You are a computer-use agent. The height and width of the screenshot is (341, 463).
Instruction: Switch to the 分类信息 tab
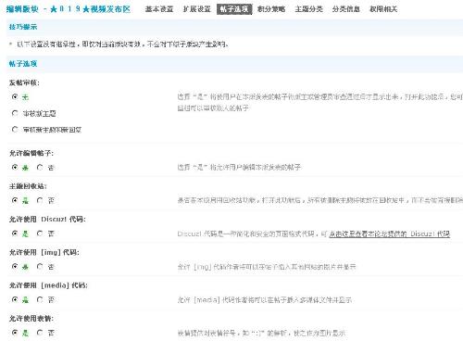346,9
